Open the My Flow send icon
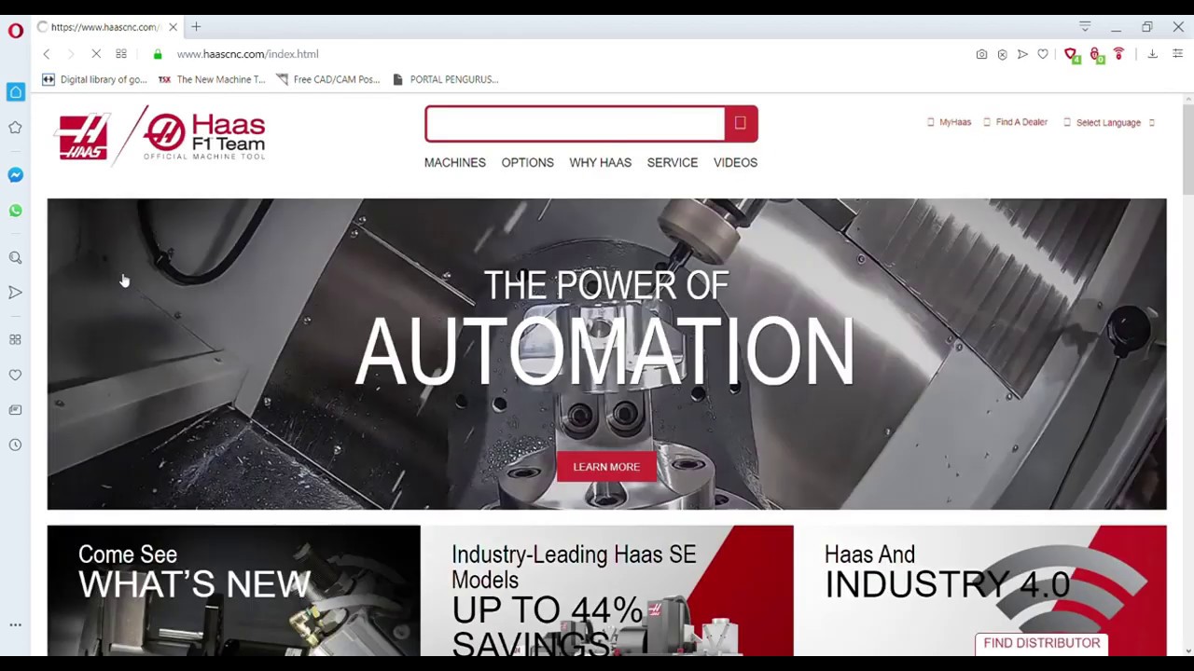The width and height of the screenshot is (1194, 671). pyautogui.click(x=1022, y=54)
